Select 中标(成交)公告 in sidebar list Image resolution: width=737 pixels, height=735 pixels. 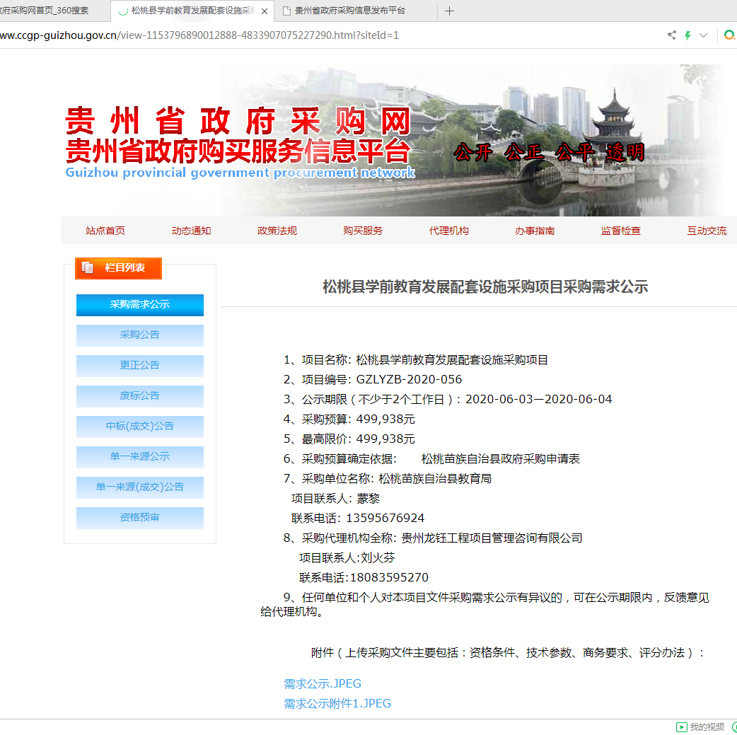140,427
